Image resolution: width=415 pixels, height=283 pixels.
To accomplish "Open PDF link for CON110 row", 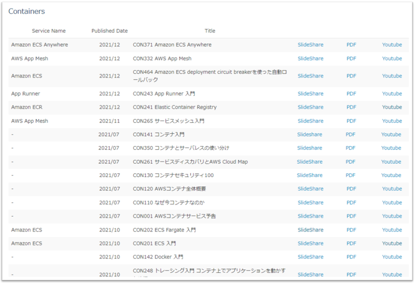I will click(351, 203).
